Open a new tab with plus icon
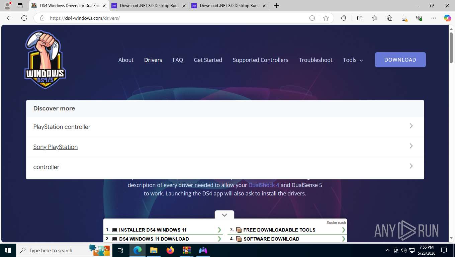The width and height of the screenshot is (455, 257). pos(276,6)
